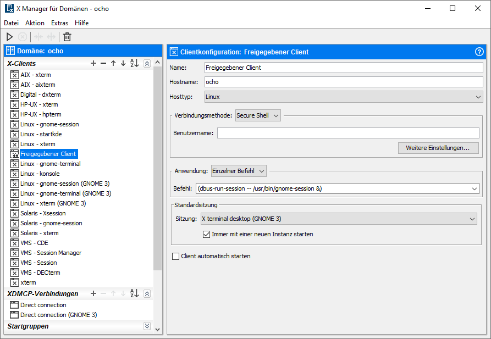This screenshot has height=339, width=491.
Task: Click the Benutzername input field
Action: pyautogui.click(x=348, y=133)
